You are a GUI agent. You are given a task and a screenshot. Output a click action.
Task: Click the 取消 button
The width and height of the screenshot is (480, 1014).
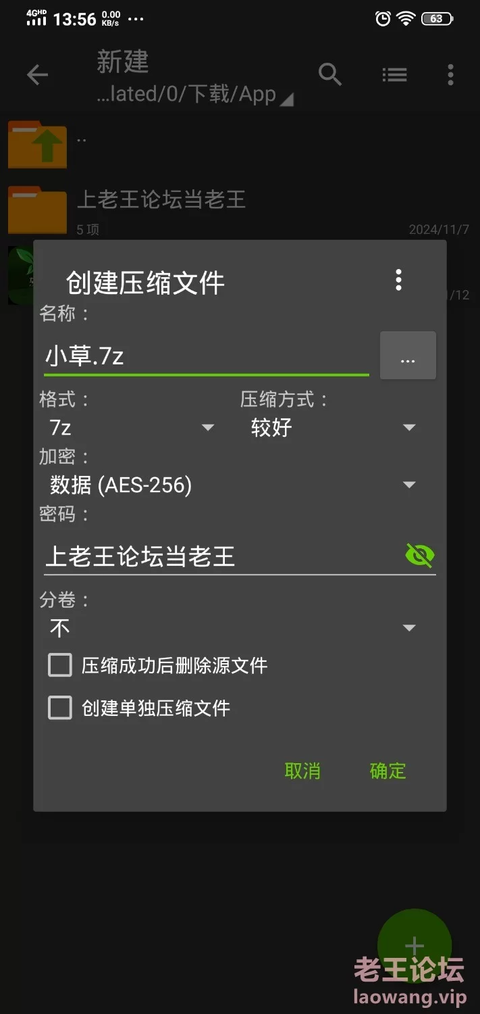click(302, 771)
